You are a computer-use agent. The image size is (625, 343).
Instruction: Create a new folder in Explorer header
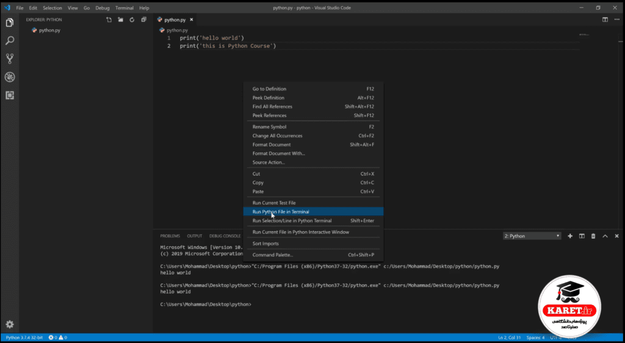[x=120, y=20]
